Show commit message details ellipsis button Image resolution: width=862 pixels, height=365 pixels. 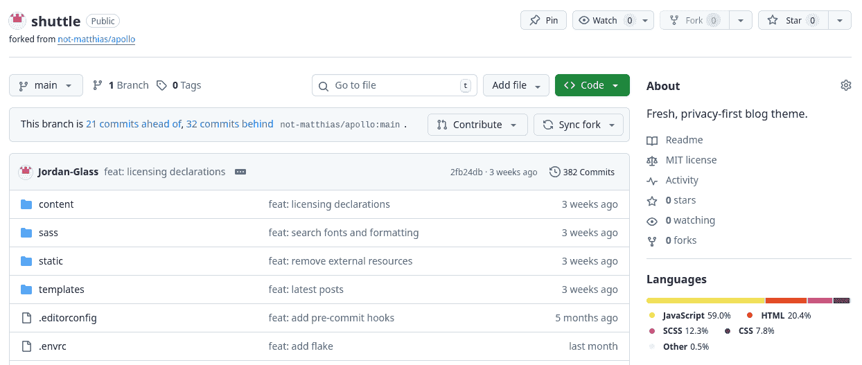point(240,172)
